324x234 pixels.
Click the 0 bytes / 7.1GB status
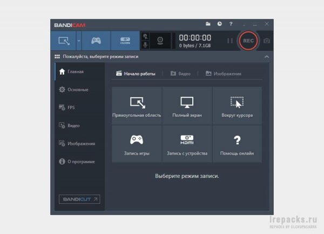(x=195, y=46)
